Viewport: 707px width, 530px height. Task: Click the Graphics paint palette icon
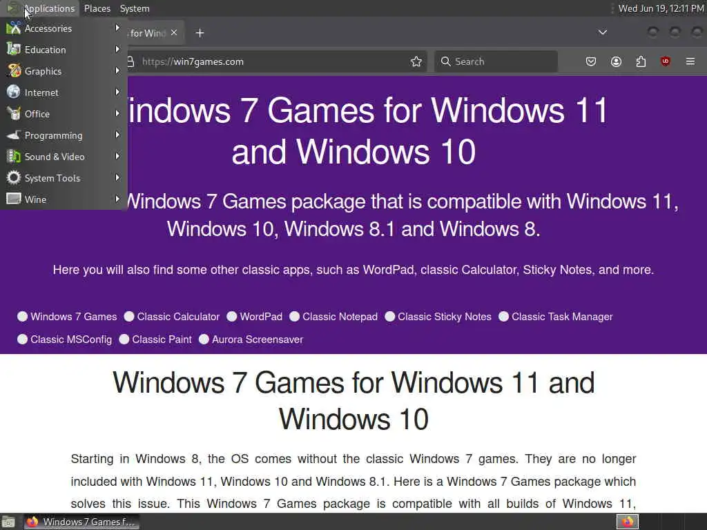point(14,71)
